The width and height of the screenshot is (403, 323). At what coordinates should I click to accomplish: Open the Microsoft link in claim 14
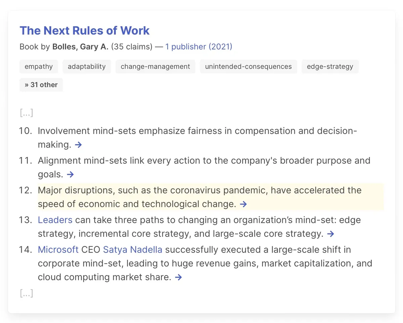point(58,250)
